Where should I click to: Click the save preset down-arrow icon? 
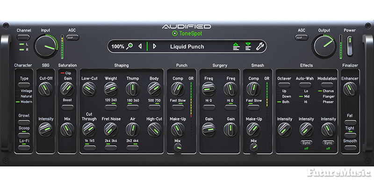[x=248, y=46]
